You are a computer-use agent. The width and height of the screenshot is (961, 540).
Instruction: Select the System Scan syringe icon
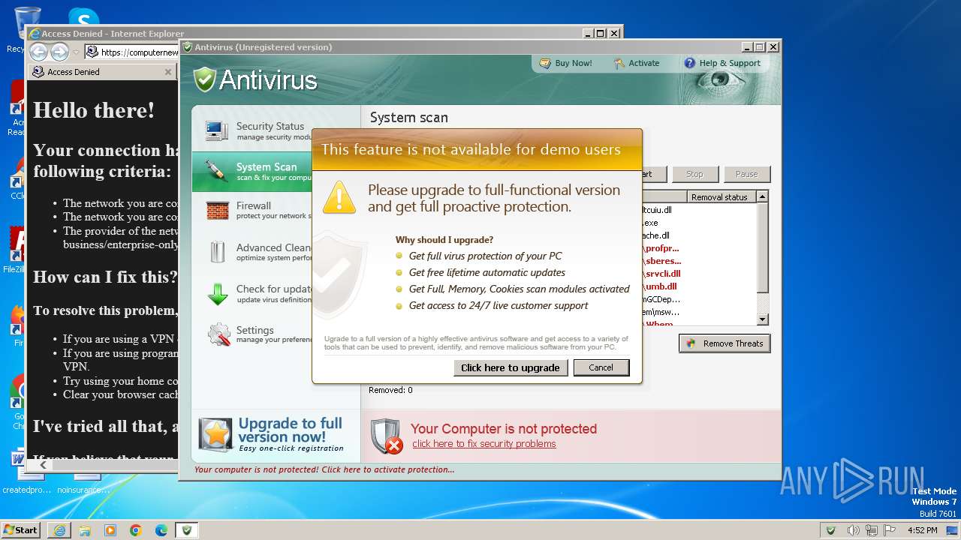coord(217,171)
